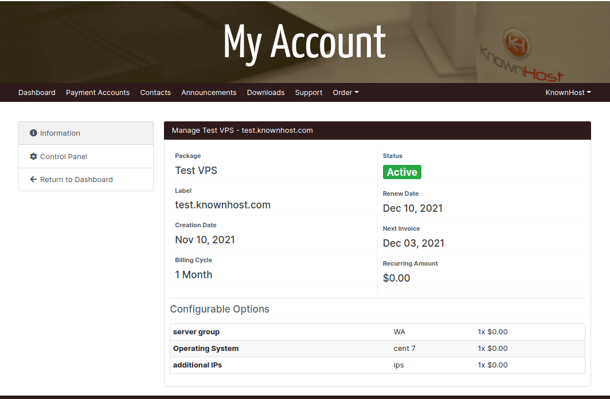Click '1x $0.00' in the additional IPs row
The height and width of the screenshot is (399, 610).
[x=492, y=365]
